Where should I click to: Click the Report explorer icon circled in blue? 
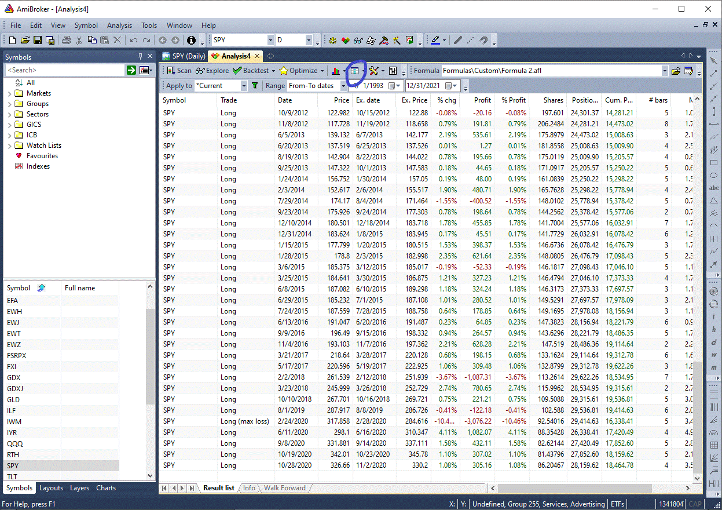pos(355,71)
